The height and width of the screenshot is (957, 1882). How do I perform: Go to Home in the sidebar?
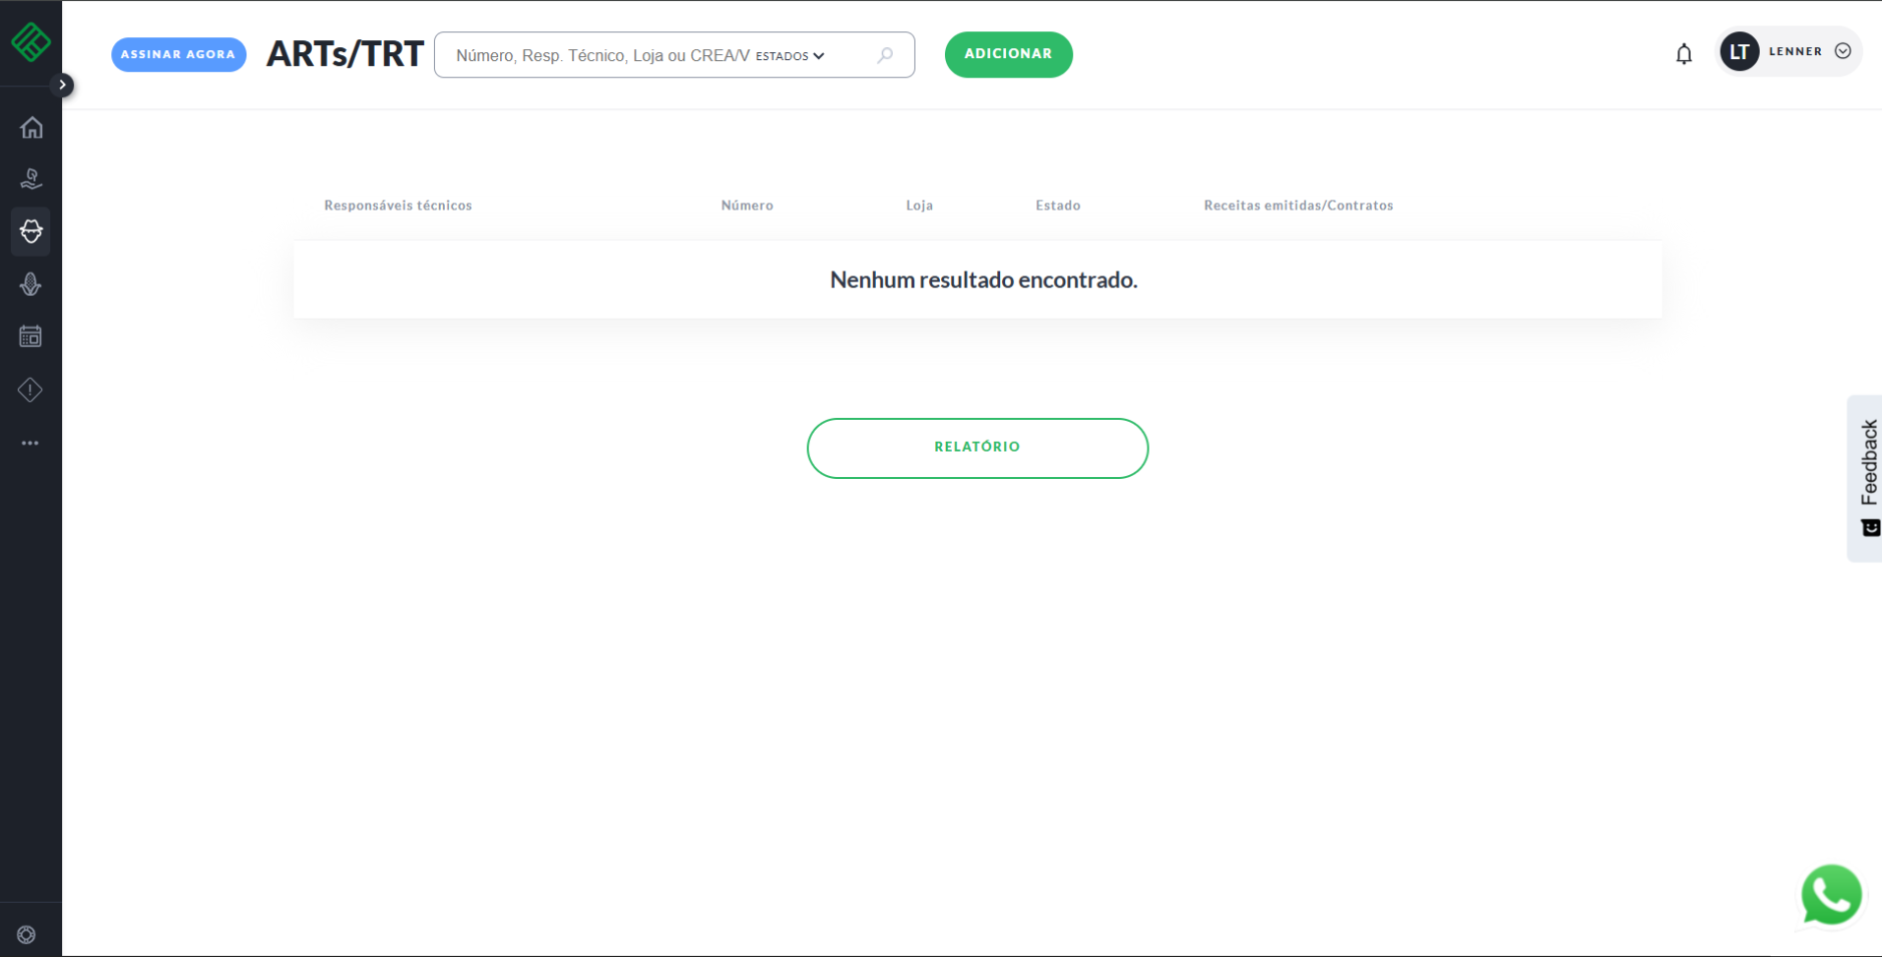pyautogui.click(x=31, y=128)
